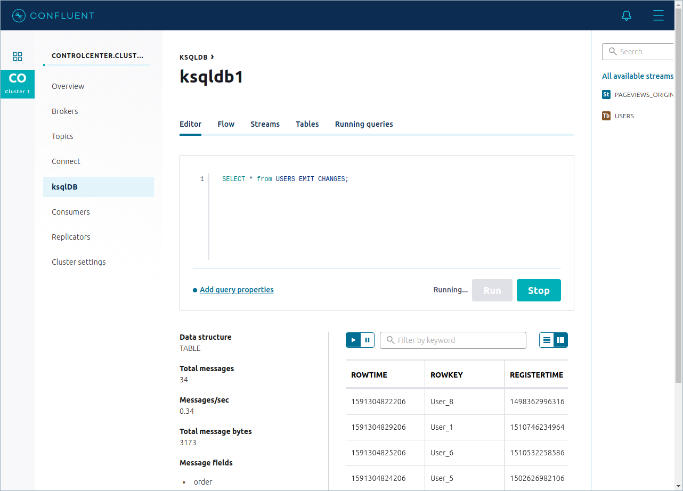Select ksqlDB in the sidebar
The height and width of the screenshot is (491, 683).
[99, 187]
